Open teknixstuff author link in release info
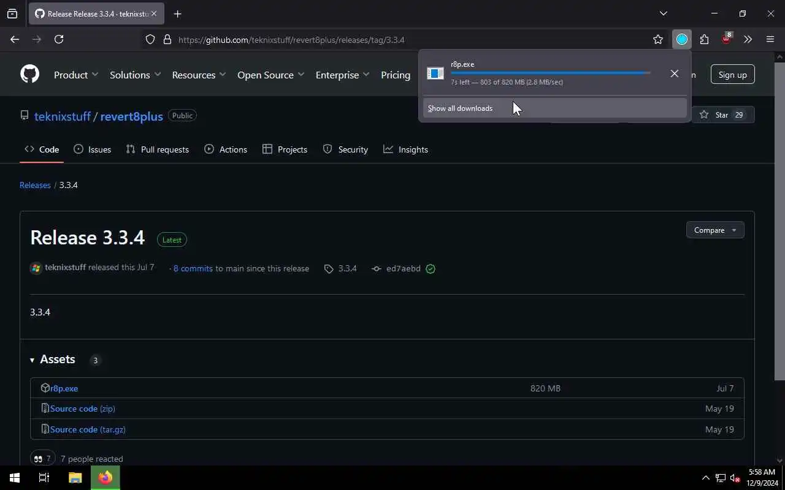 click(65, 268)
